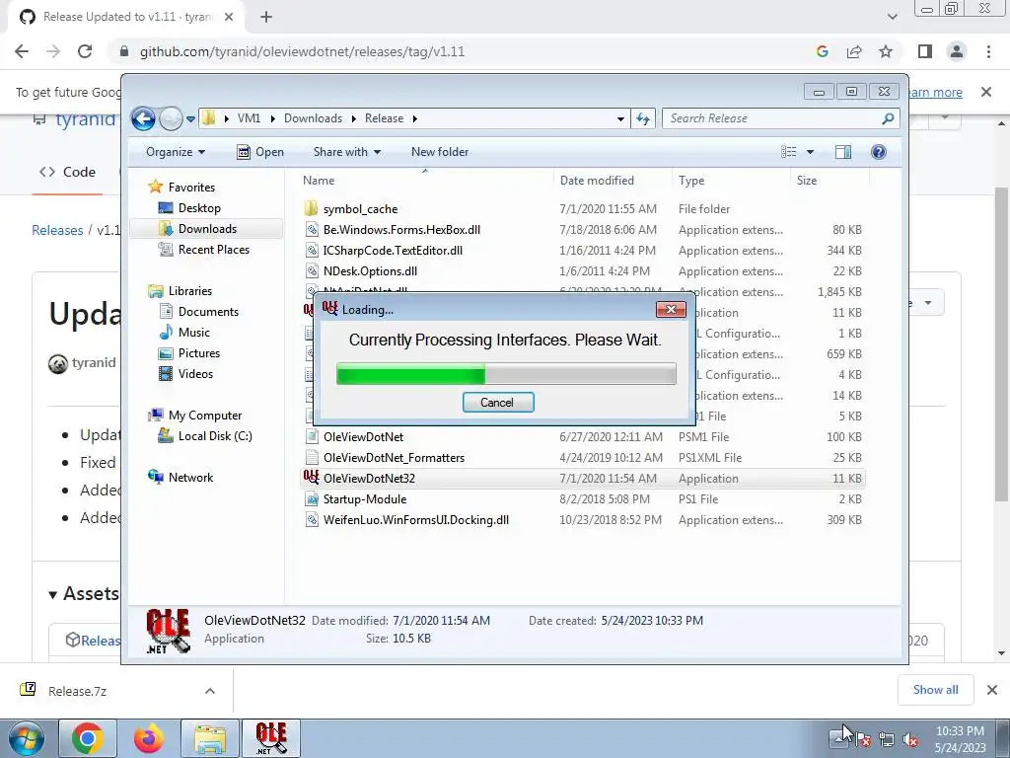Select Pictures library
This screenshot has width=1010, height=758.
pyautogui.click(x=199, y=353)
